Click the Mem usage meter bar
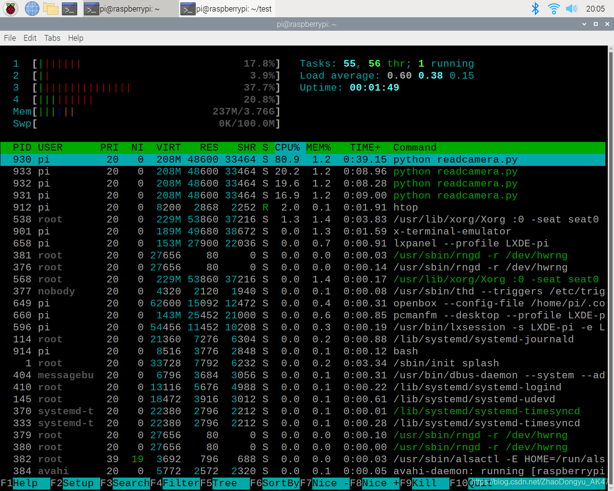 147,112
